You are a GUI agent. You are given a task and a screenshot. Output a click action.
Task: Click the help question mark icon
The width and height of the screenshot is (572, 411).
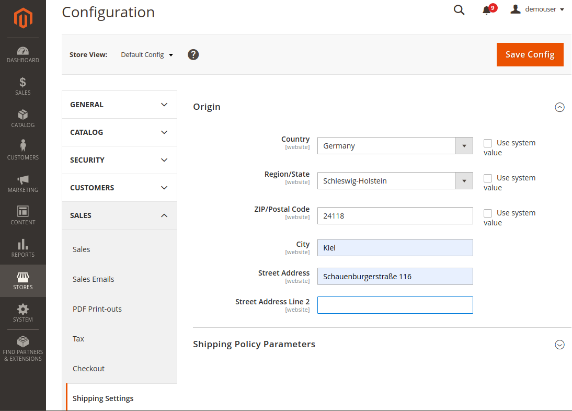point(193,54)
